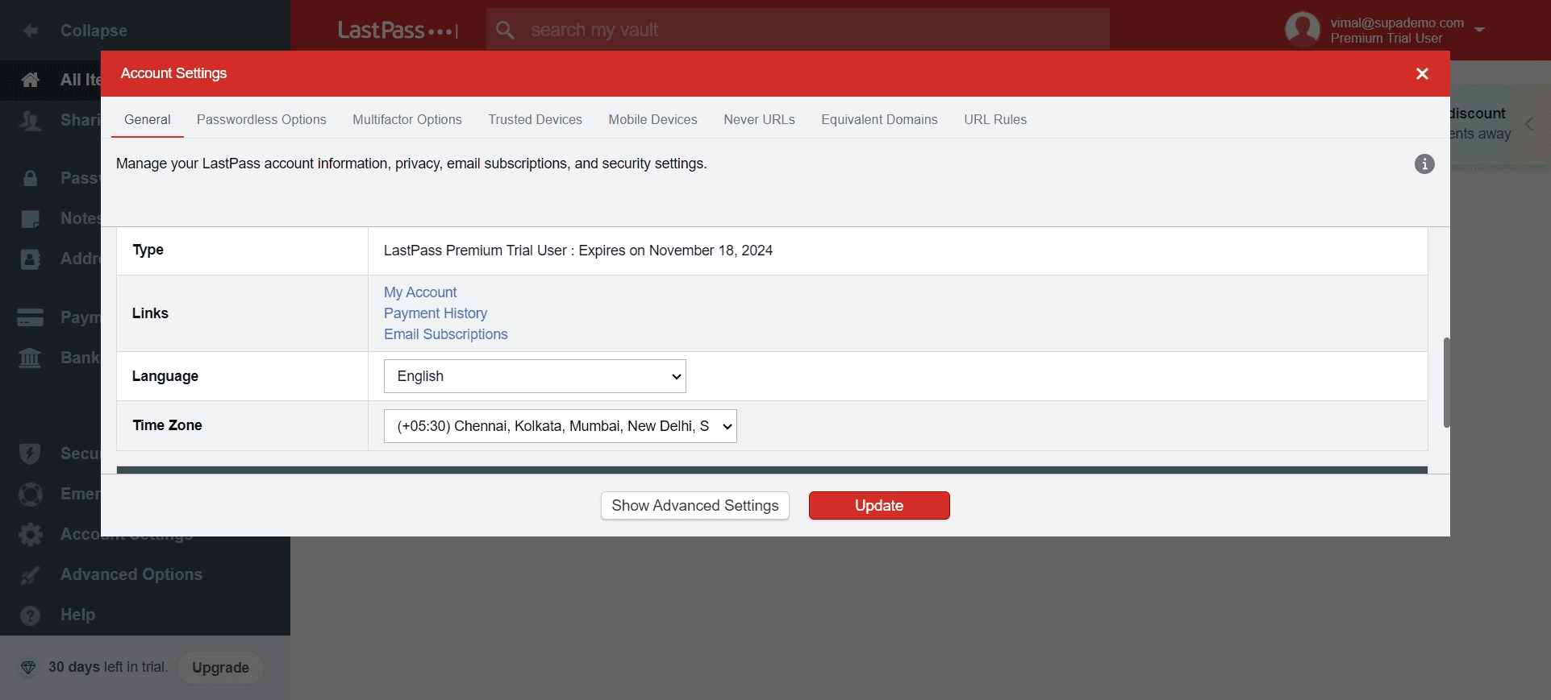Open the Time Zone dropdown

click(x=561, y=426)
